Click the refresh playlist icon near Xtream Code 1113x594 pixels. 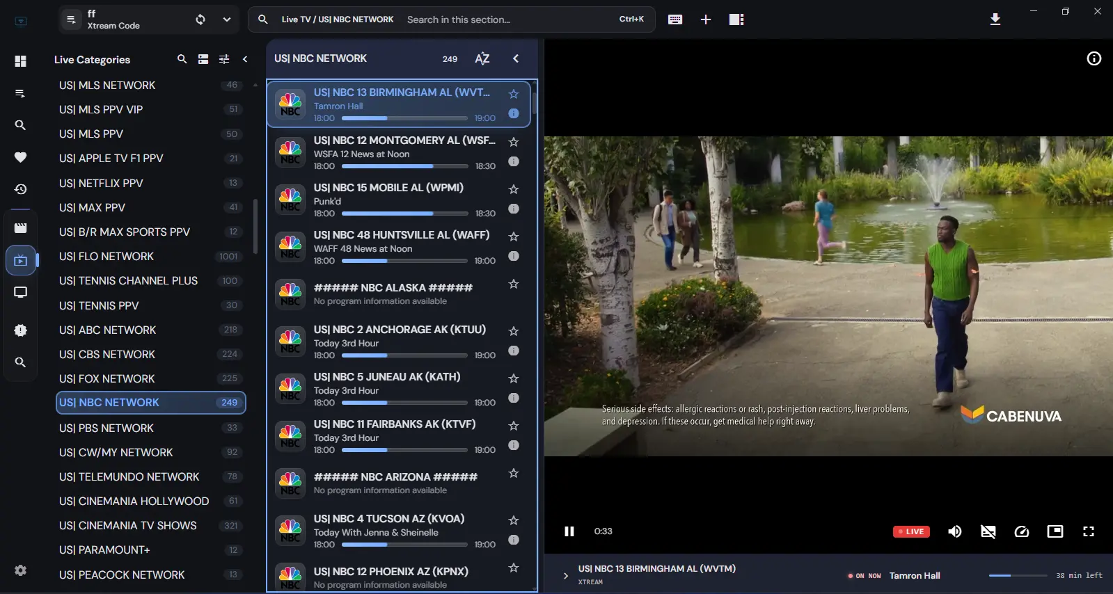tap(200, 19)
